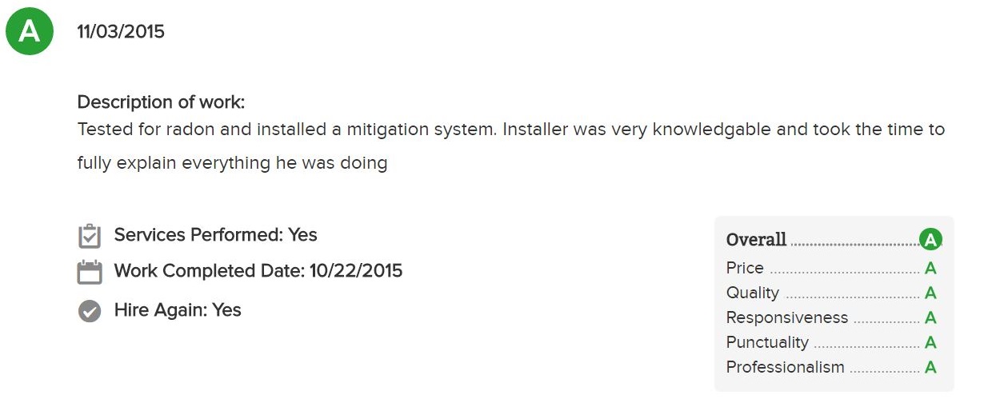Click the Professionalism grade A letter
Screen dimensions: 984x411
point(930,368)
